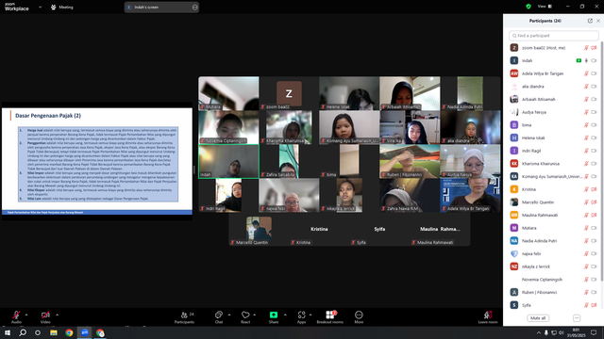The width and height of the screenshot is (604, 339).
Task: Click the participants list scrollbar
Action: [602, 161]
